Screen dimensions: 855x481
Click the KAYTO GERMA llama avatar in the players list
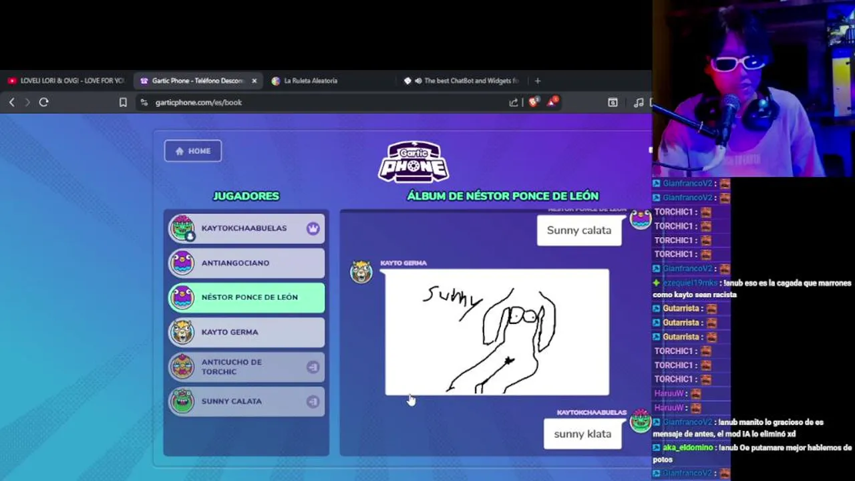tap(182, 332)
